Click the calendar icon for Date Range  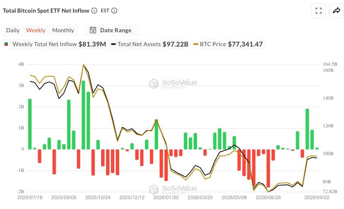click(93, 30)
